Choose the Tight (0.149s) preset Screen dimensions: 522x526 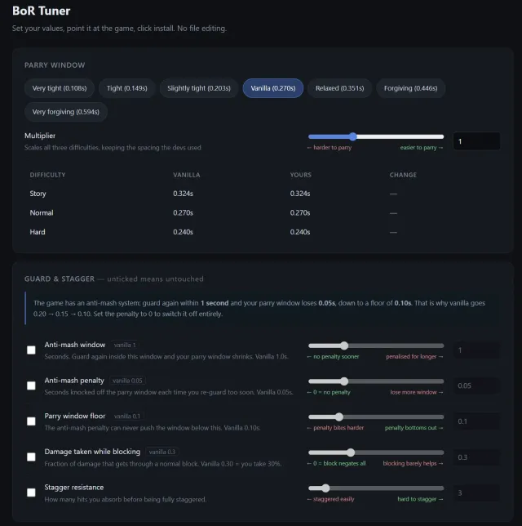click(x=127, y=88)
